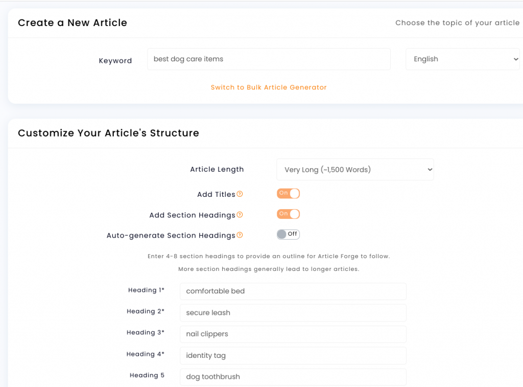The height and width of the screenshot is (387, 523).
Task: Click Customize Your Article's Structure heading
Action: (x=108, y=133)
